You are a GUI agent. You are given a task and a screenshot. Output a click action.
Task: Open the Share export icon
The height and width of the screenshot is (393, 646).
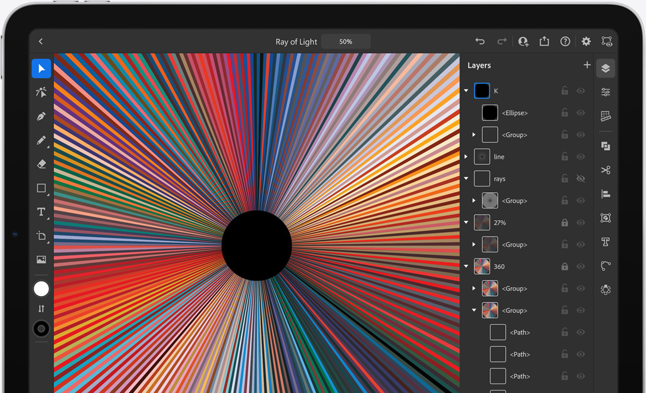[x=544, y=41]
